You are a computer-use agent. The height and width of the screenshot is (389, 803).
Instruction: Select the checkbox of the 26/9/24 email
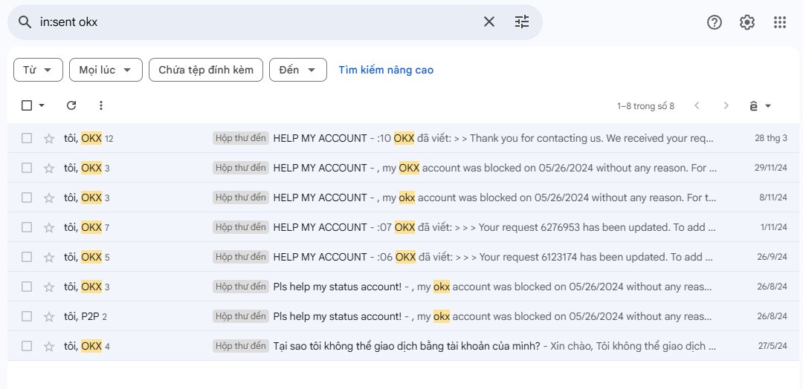[27, 257]
